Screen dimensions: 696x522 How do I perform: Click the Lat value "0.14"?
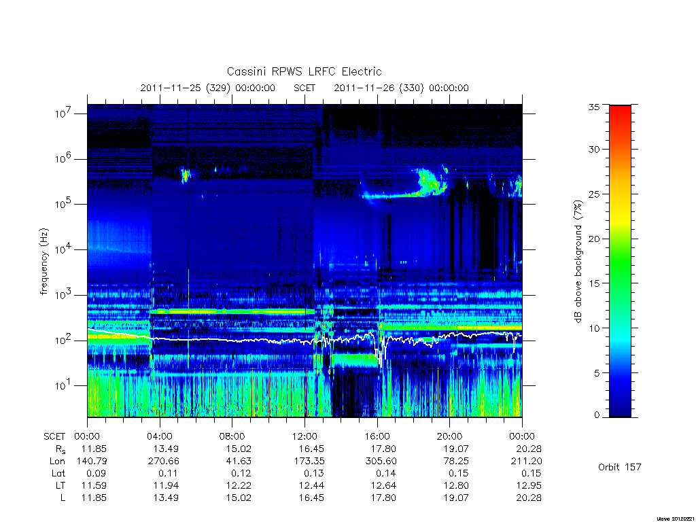point(386,474)
